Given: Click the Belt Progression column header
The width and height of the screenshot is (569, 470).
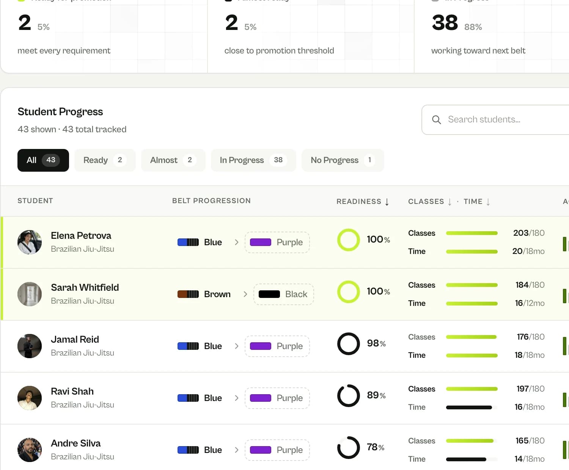Looking at the screenshot, I should click(212, 201).
